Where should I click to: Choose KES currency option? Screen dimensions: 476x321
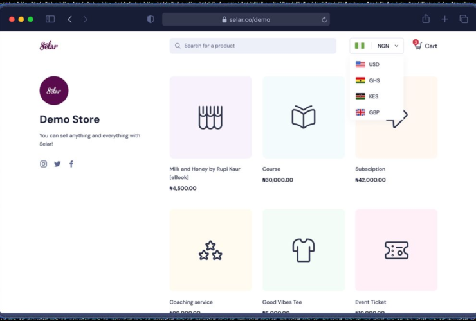(x=374, y=96)
